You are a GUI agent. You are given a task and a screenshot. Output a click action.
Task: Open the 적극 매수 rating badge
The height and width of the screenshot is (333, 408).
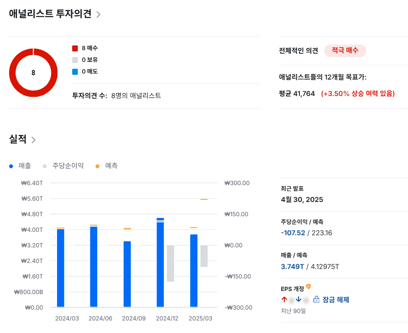pyautogui.click(x=345, y=50)
